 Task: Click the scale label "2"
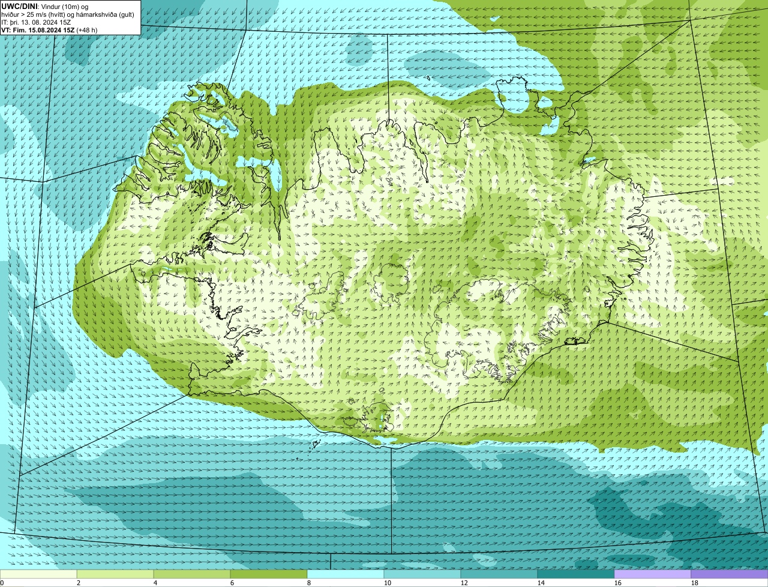[79, 583]
